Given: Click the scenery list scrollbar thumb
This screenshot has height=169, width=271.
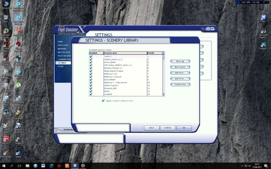Looking at the screenshot, I should click(163, 57).
